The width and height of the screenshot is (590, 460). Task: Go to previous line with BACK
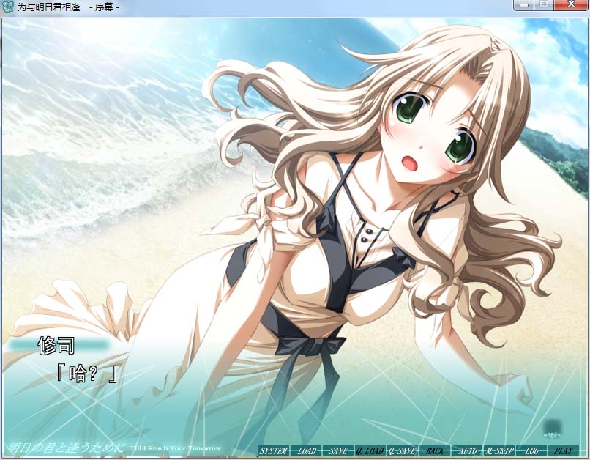coord(434,450)
